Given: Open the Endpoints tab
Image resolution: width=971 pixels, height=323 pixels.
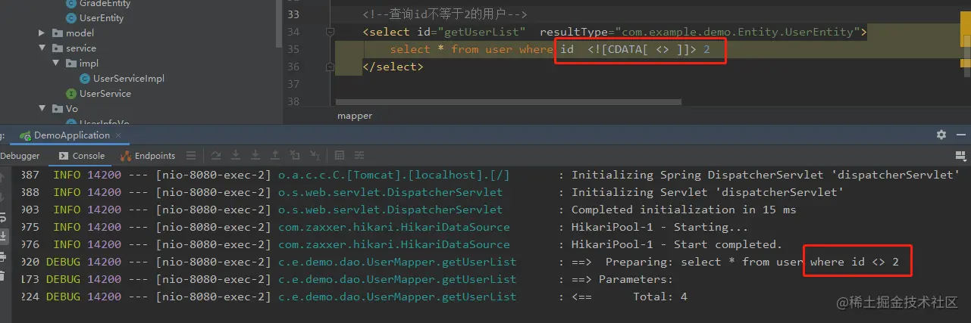Looking at the screenshot, I should [x=149, y=156].
